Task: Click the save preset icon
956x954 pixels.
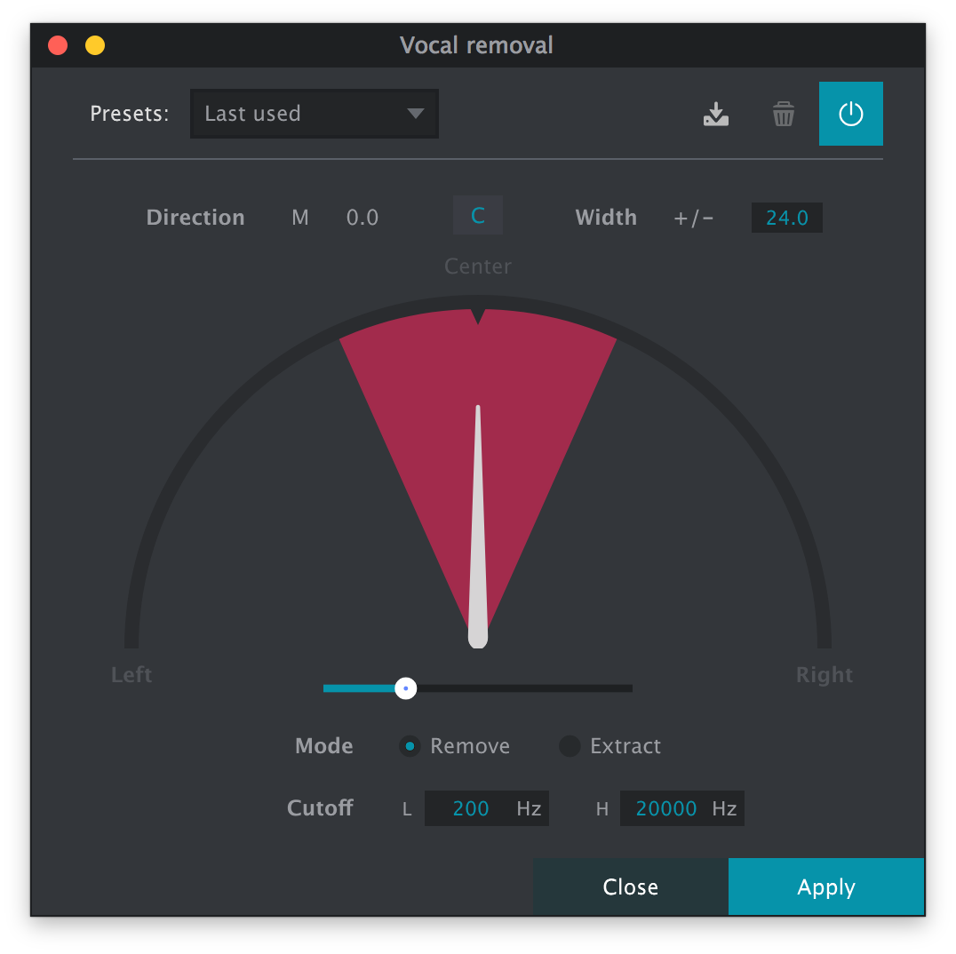Action: point(716,114)
